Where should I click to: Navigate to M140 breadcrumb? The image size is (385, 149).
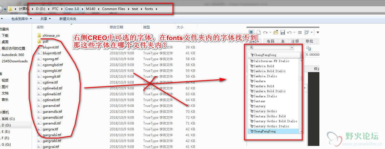(x=90, y=9)
